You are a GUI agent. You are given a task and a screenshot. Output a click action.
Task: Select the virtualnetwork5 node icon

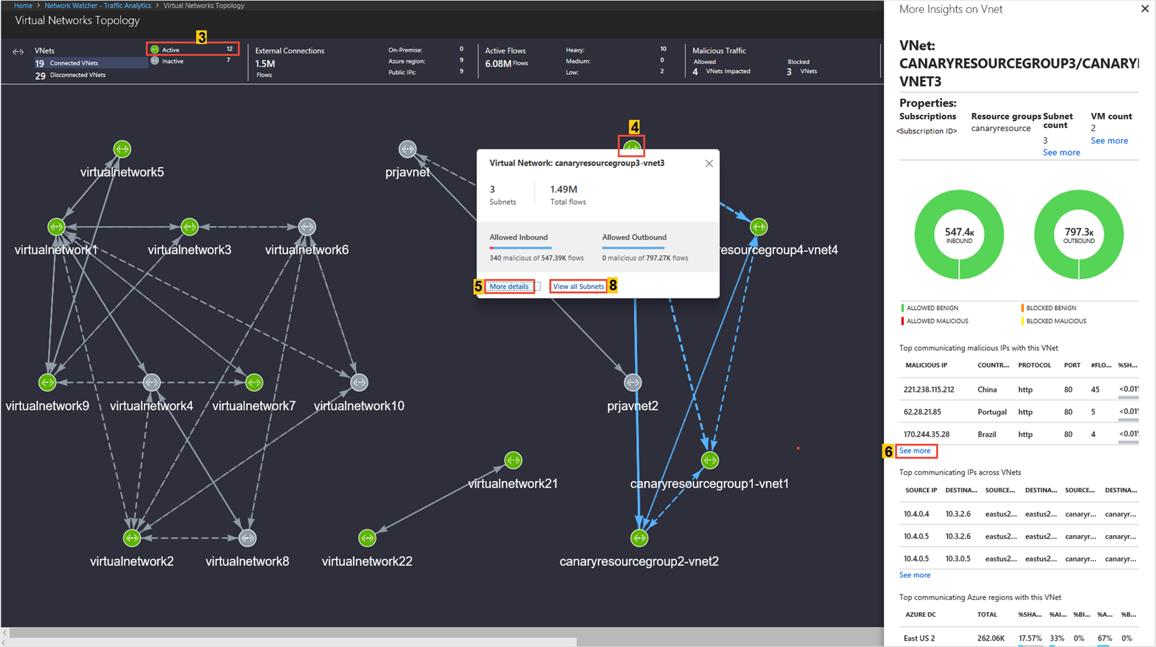122,149
